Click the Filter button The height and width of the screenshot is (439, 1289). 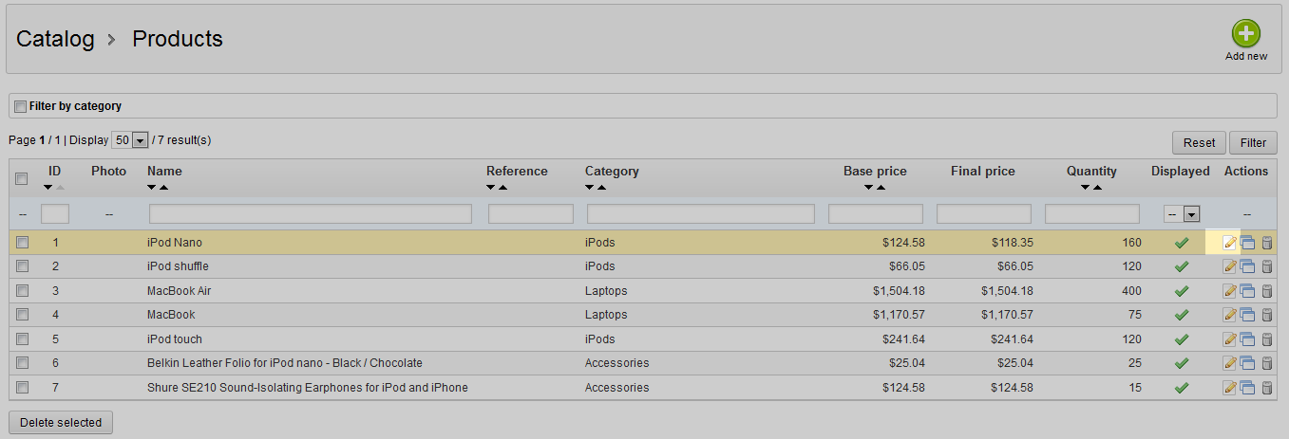pos(1253,142)
